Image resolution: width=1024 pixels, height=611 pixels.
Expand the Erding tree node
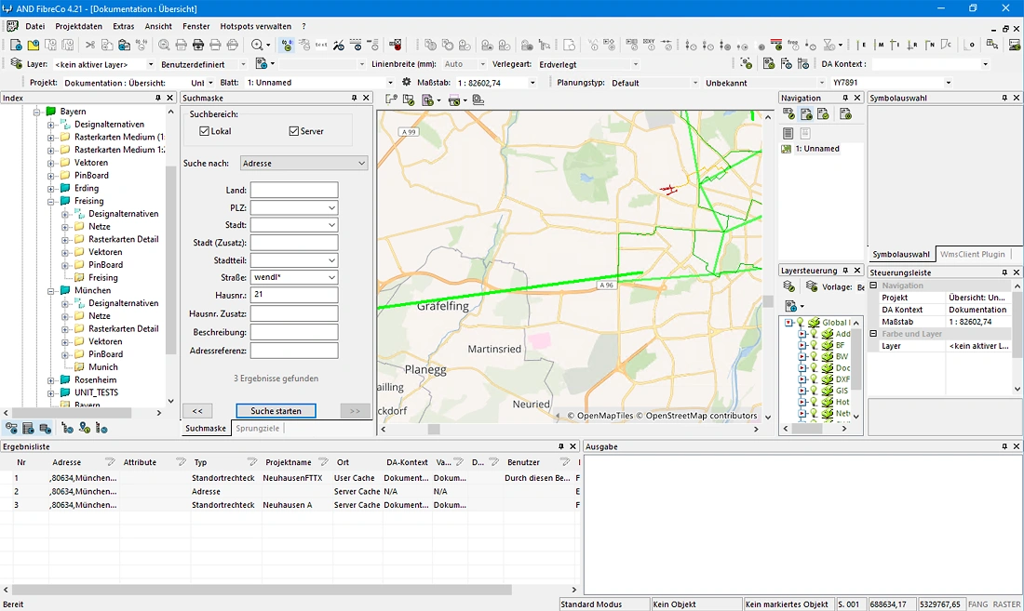[51, 189]
